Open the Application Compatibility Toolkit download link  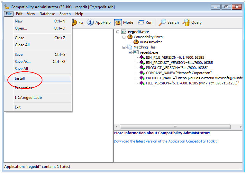[165, 141]
